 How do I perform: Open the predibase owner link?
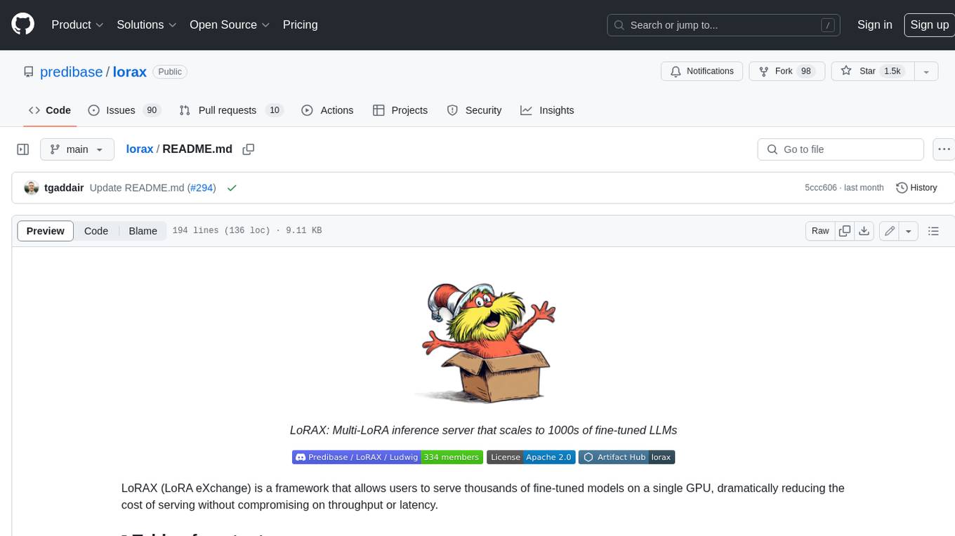point(71,72)
